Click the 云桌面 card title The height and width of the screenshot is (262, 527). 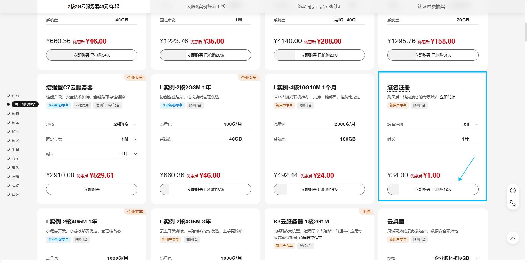396,222
